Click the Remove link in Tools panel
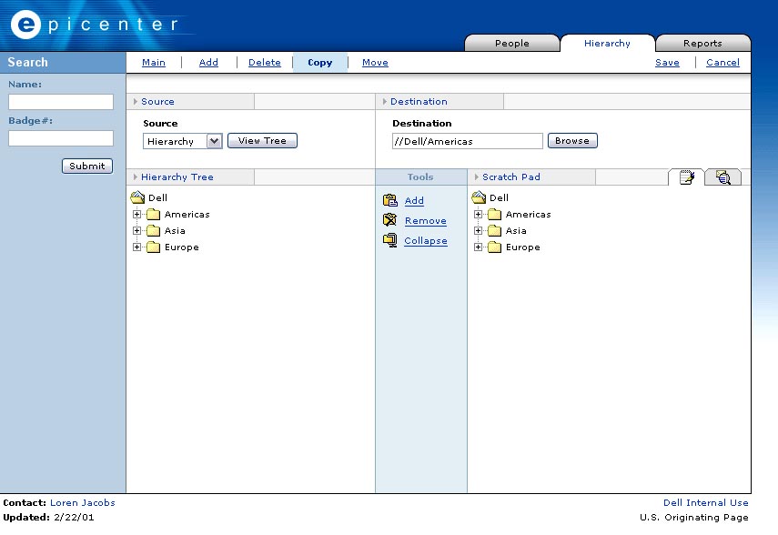This screenshot has height=535, width=778. pos(426,221)
